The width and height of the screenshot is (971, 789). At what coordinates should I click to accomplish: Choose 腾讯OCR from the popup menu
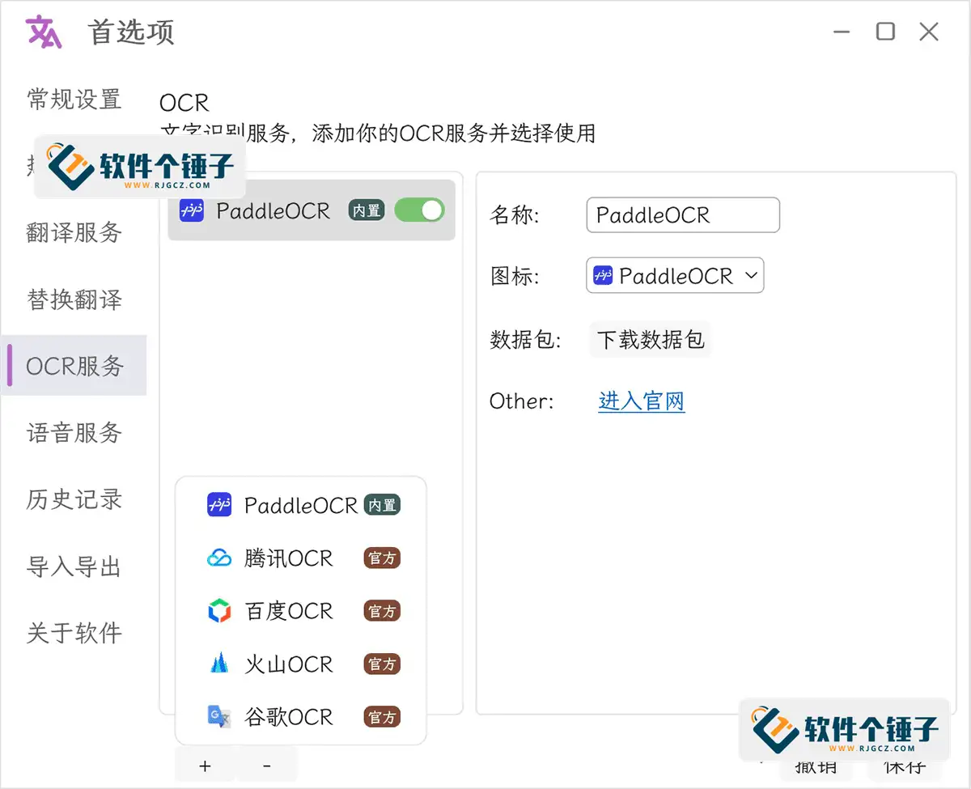(301, 558)
